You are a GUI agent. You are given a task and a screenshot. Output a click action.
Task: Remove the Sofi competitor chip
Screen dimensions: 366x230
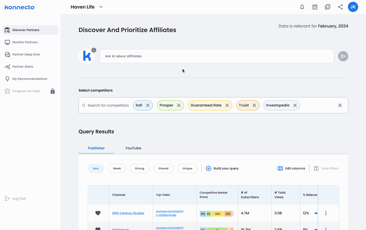click(x=148, y=105)
